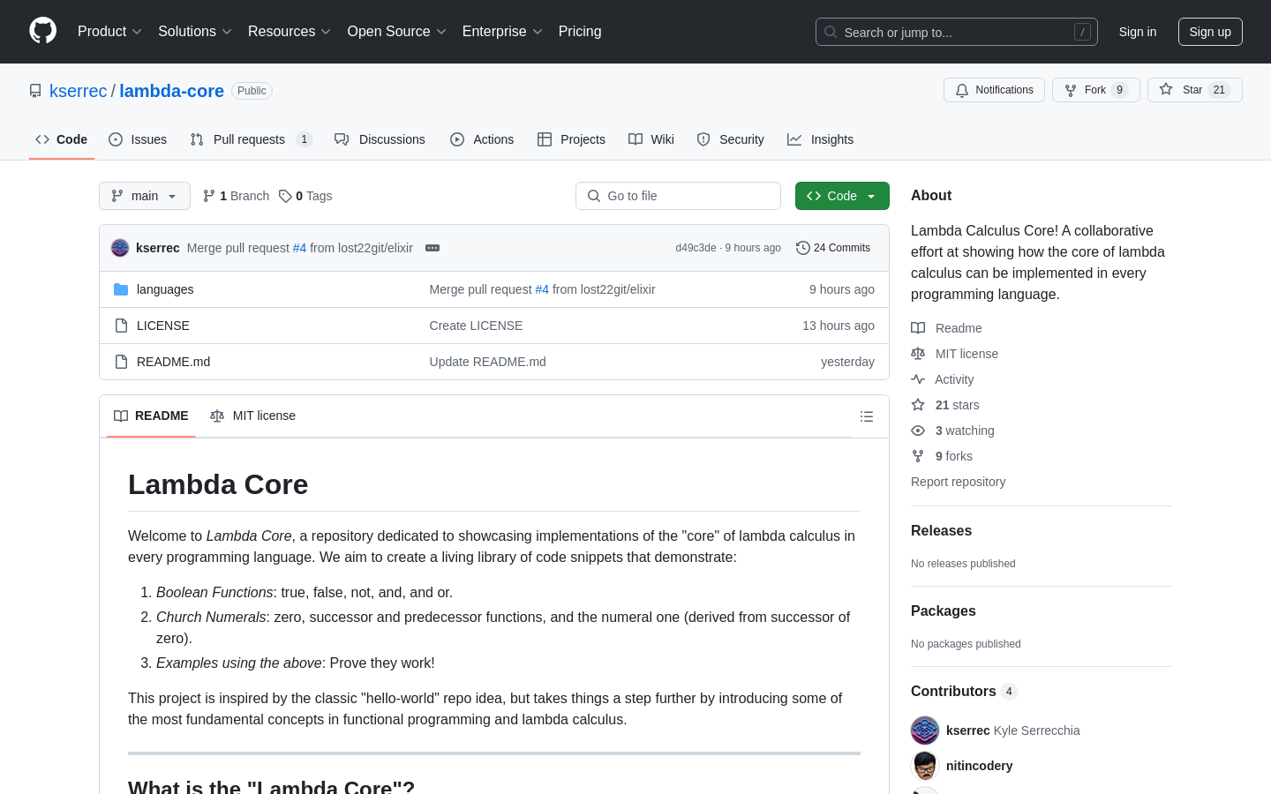
Task: Click kserrec avatar in commit row
Action: point(120,248)
